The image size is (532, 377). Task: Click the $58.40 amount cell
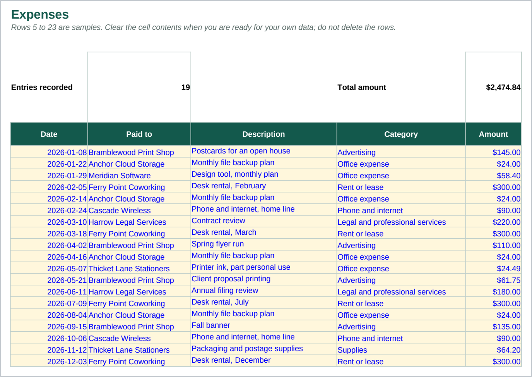click(493, 175)
